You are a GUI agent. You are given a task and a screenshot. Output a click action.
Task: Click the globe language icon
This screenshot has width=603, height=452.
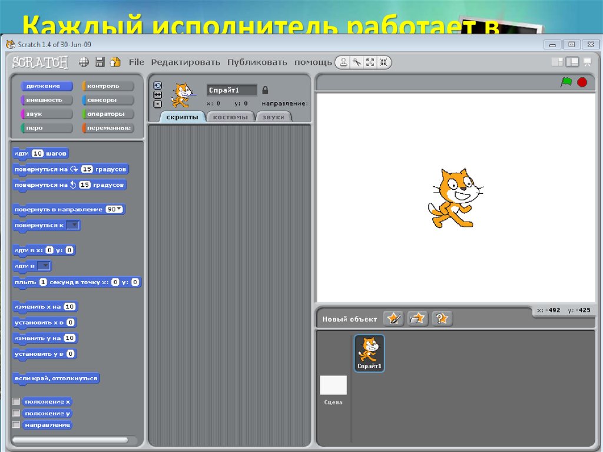pyautogui.click(x=84, y=62)
